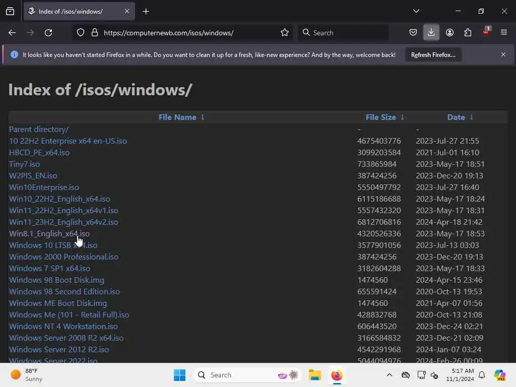Image resolution: width=516 pixels, height=387 pixels.
Task: Save page to Pocket
Action: click(413, 32)
